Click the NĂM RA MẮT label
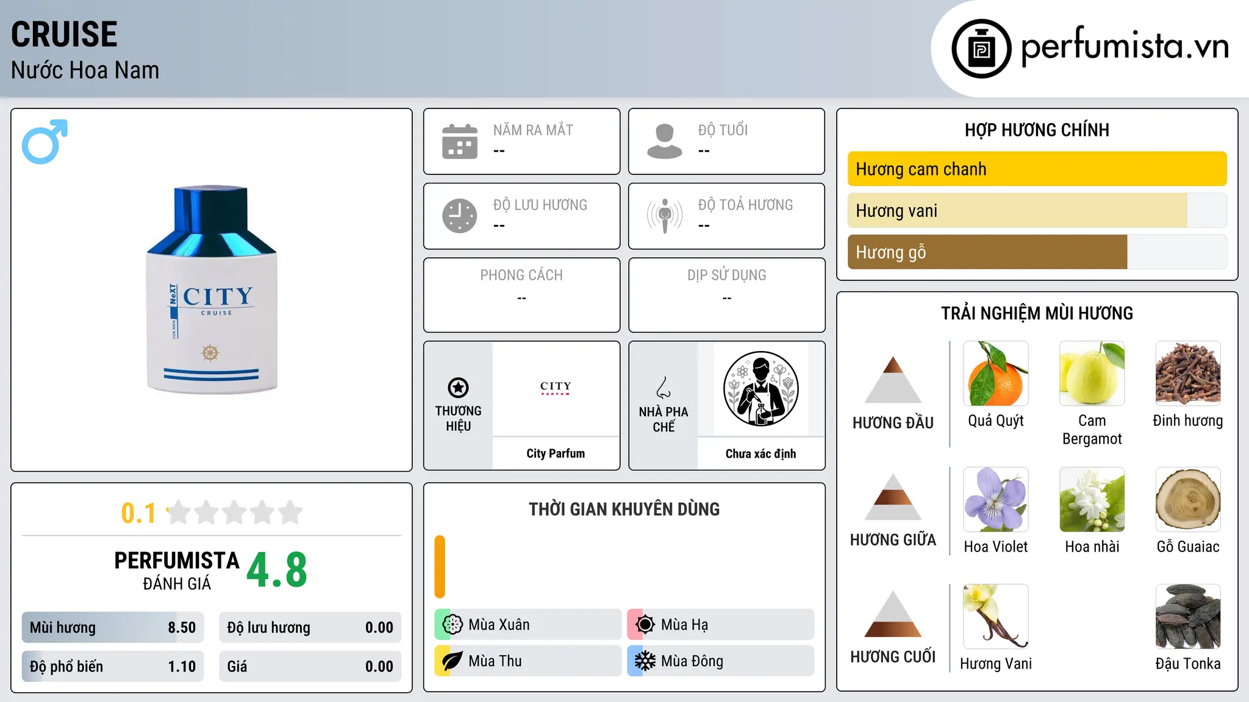This screenshot has width=1249, height=702. point(533,130)
